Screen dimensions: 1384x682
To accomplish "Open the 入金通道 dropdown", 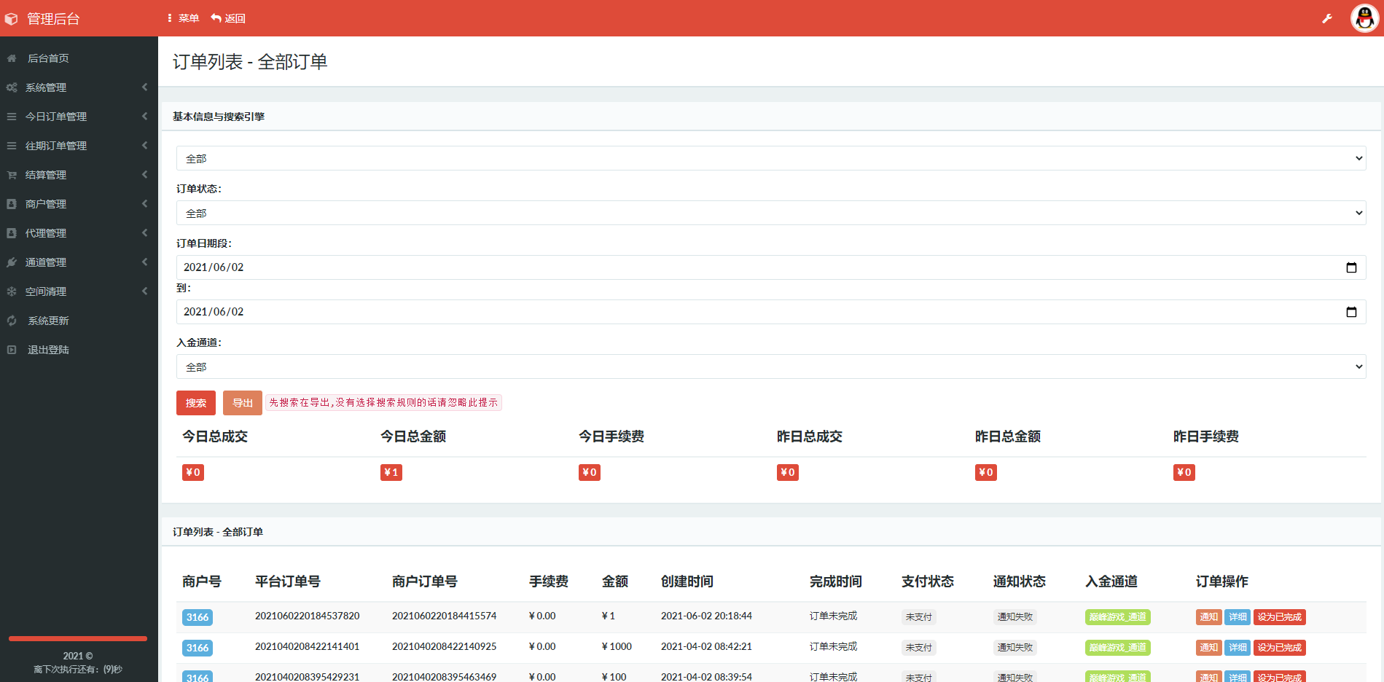I will click(x=771, y=367).
